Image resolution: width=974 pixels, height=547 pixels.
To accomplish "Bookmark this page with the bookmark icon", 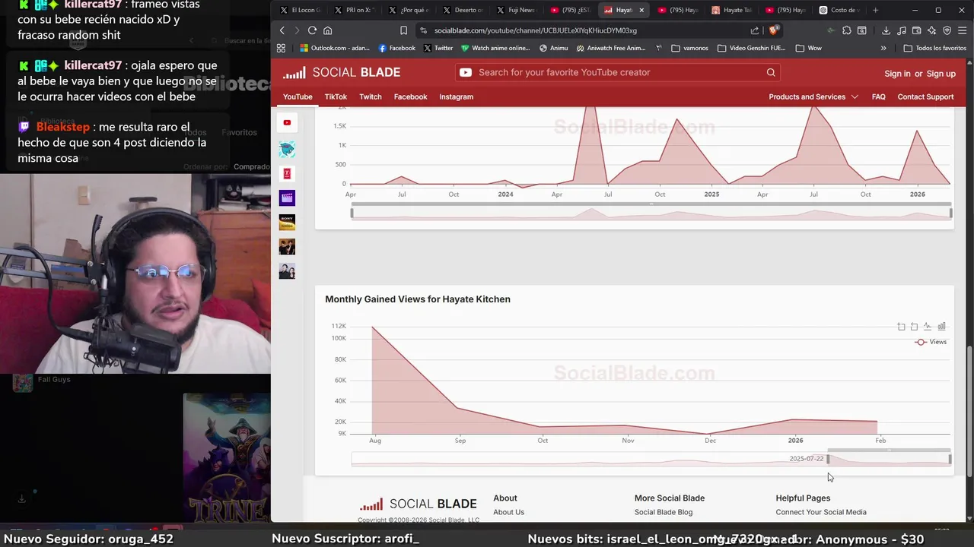I will coord(403,30).
